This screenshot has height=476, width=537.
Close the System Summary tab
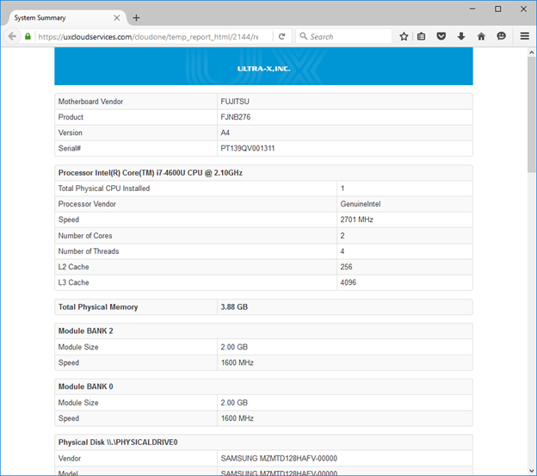[116, 17]
